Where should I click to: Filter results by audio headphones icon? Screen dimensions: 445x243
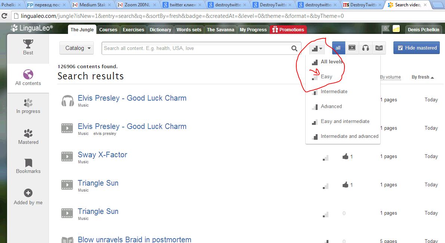click(365, 48)
